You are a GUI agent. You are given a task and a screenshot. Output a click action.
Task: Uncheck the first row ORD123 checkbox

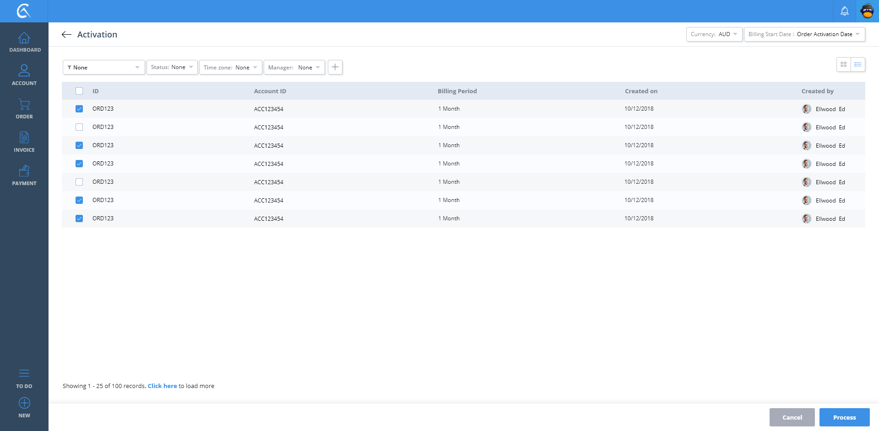point(79,109)
